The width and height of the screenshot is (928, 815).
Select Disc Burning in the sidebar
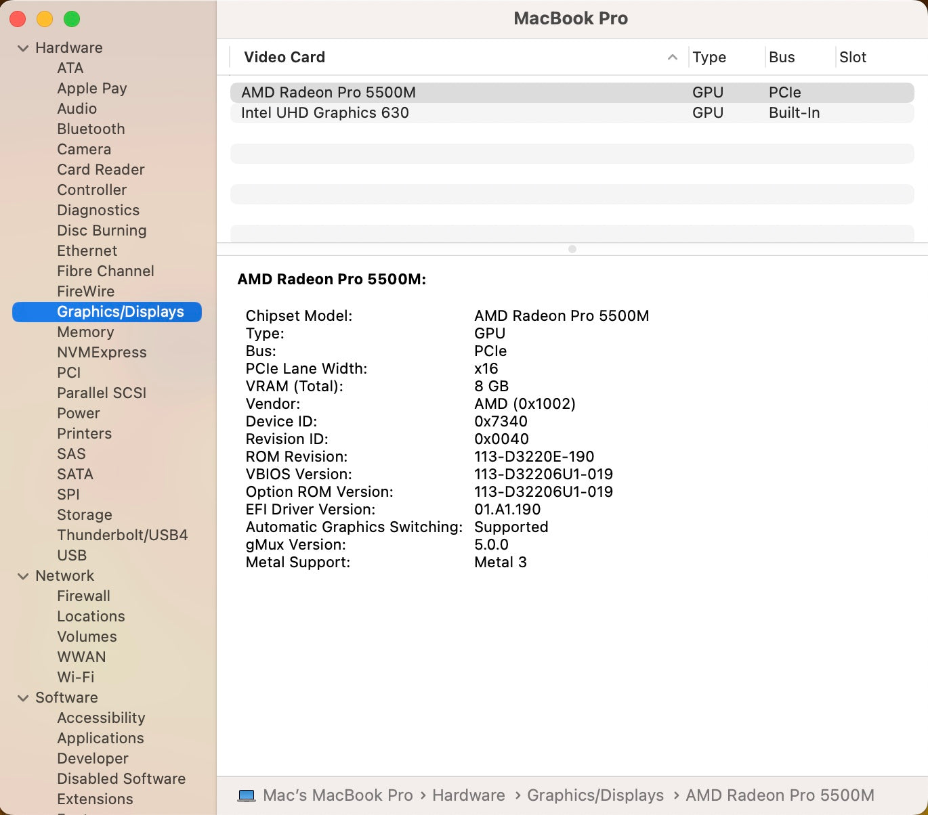pos(102,231)
